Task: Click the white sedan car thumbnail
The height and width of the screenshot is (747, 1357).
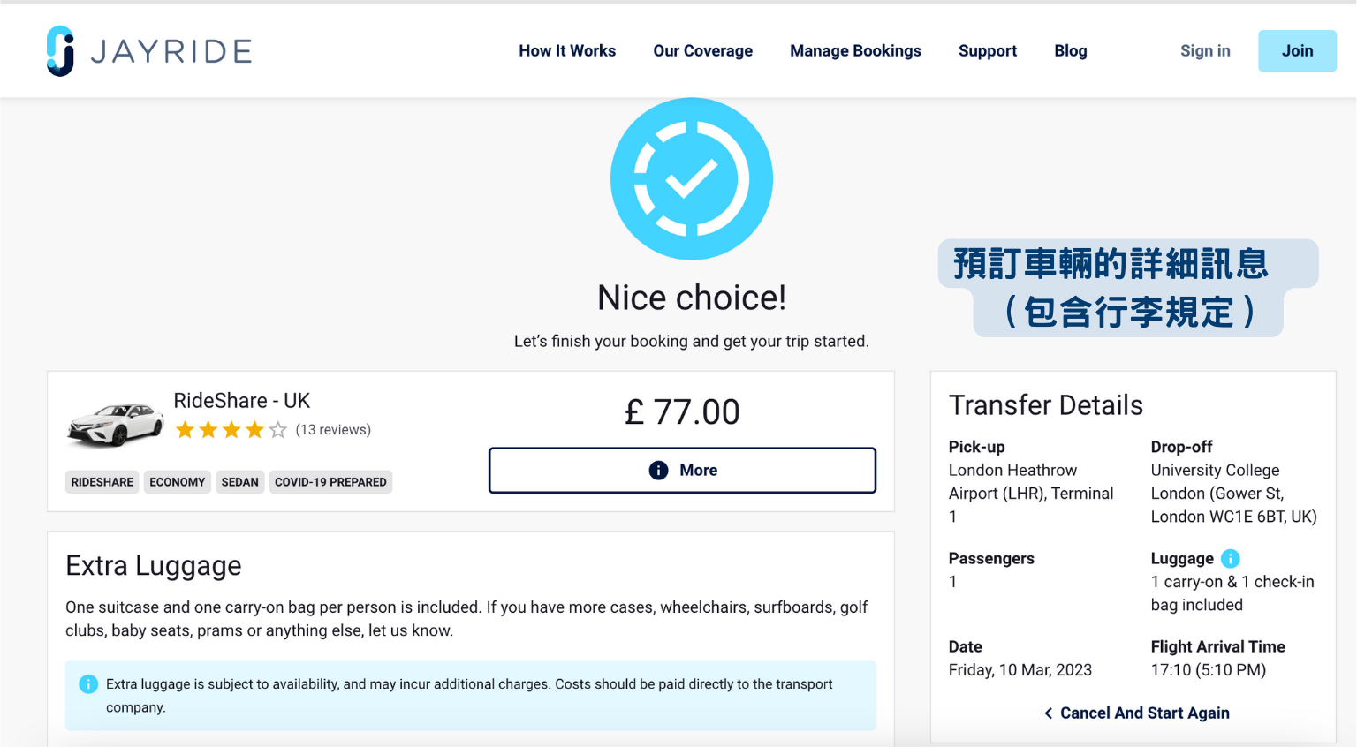Action: (x=115, y=424)
